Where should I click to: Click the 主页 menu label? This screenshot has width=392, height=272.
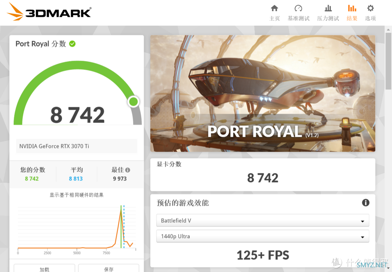tap(274, 18)
